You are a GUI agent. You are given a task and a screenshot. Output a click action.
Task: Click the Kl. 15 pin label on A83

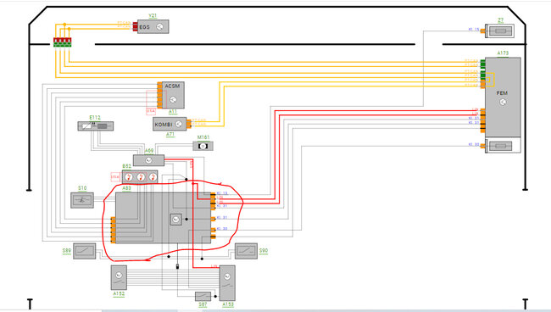click(x=222, y=193)
